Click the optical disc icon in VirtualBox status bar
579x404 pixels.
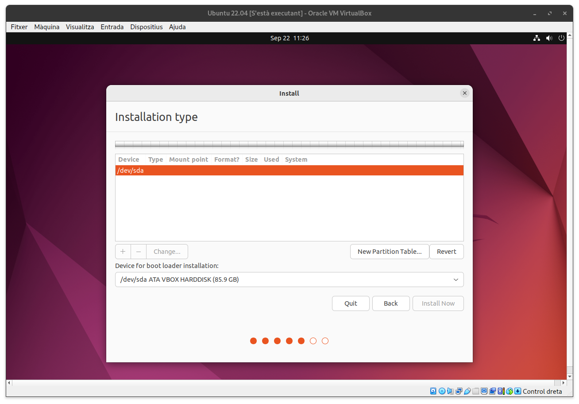[x=442, y=391]
